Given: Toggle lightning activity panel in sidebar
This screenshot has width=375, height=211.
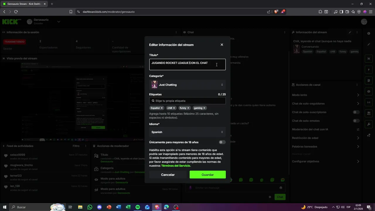Looking at the screenshot, I should point(369,70).
